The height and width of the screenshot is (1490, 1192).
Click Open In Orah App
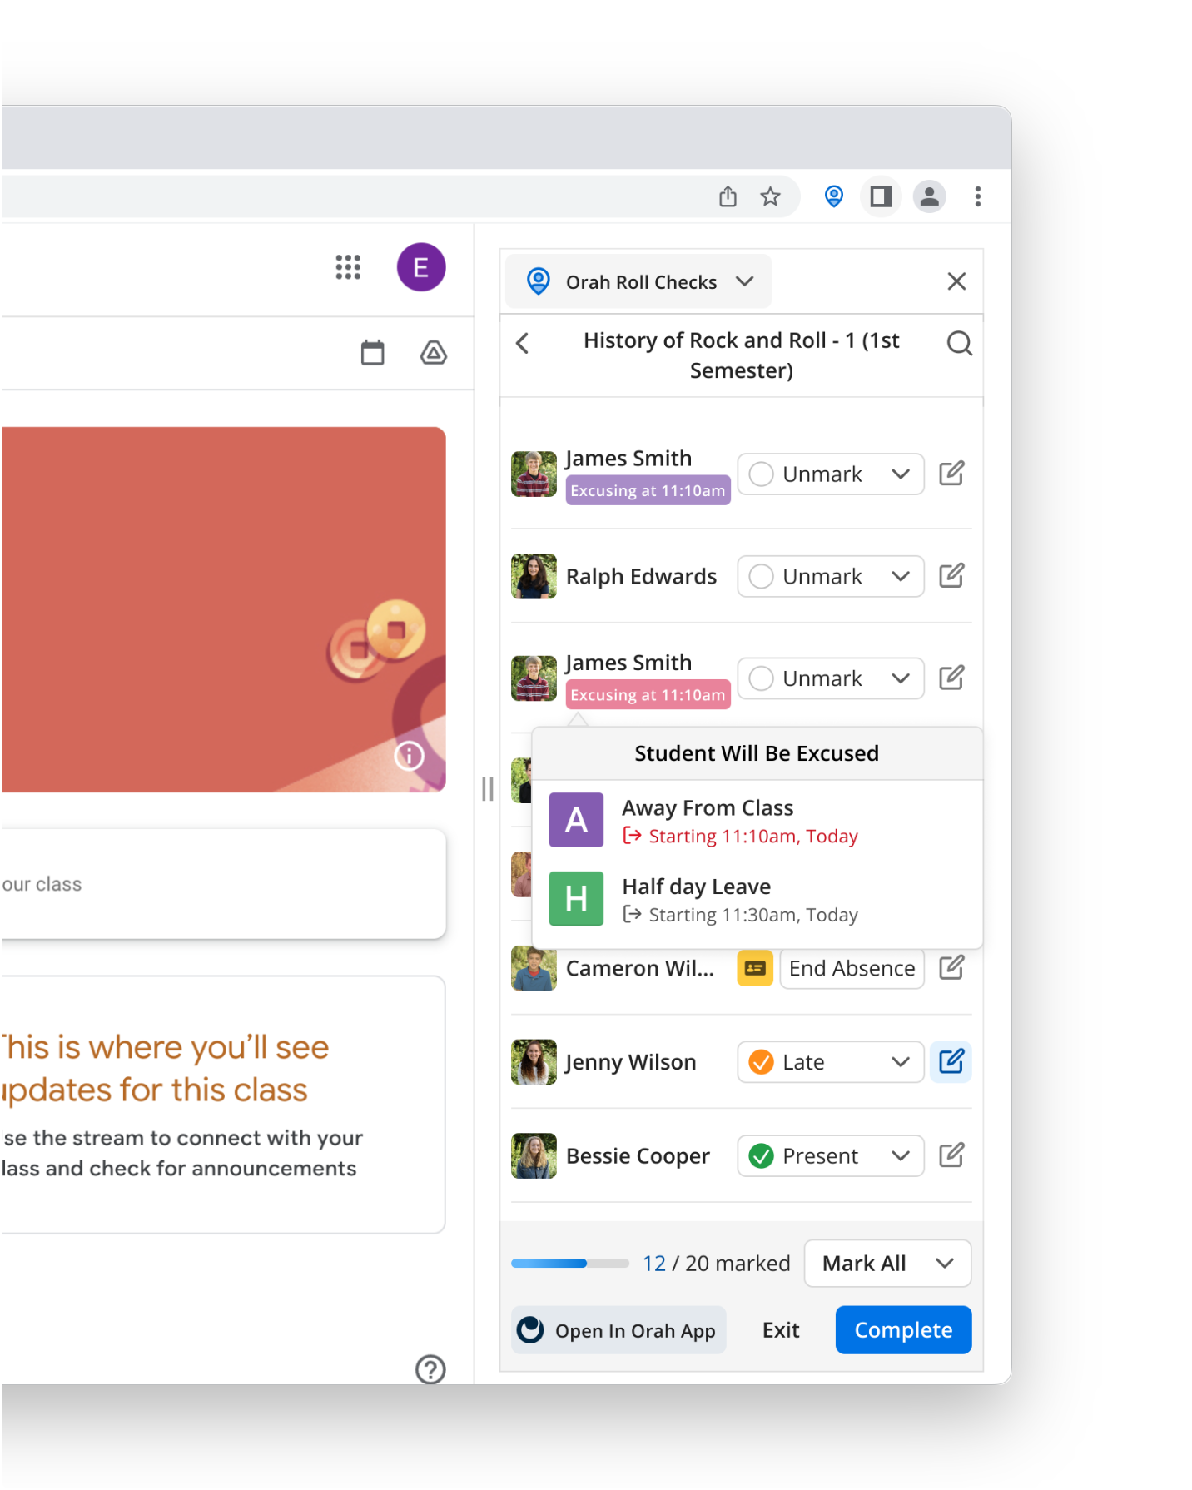[x=618, y=1330]
